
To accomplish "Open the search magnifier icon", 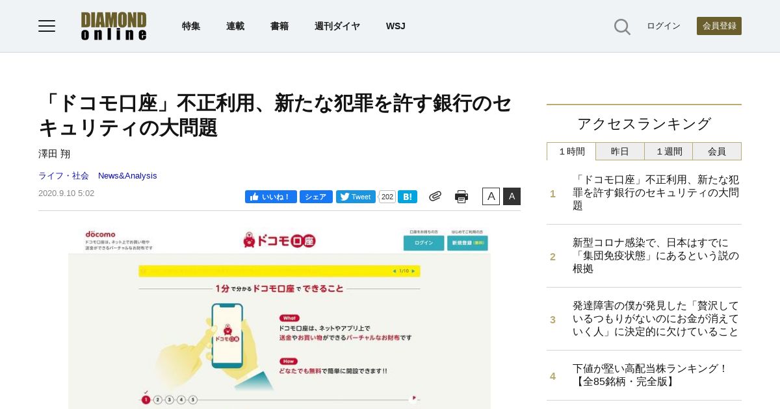I will pos(622,27).
